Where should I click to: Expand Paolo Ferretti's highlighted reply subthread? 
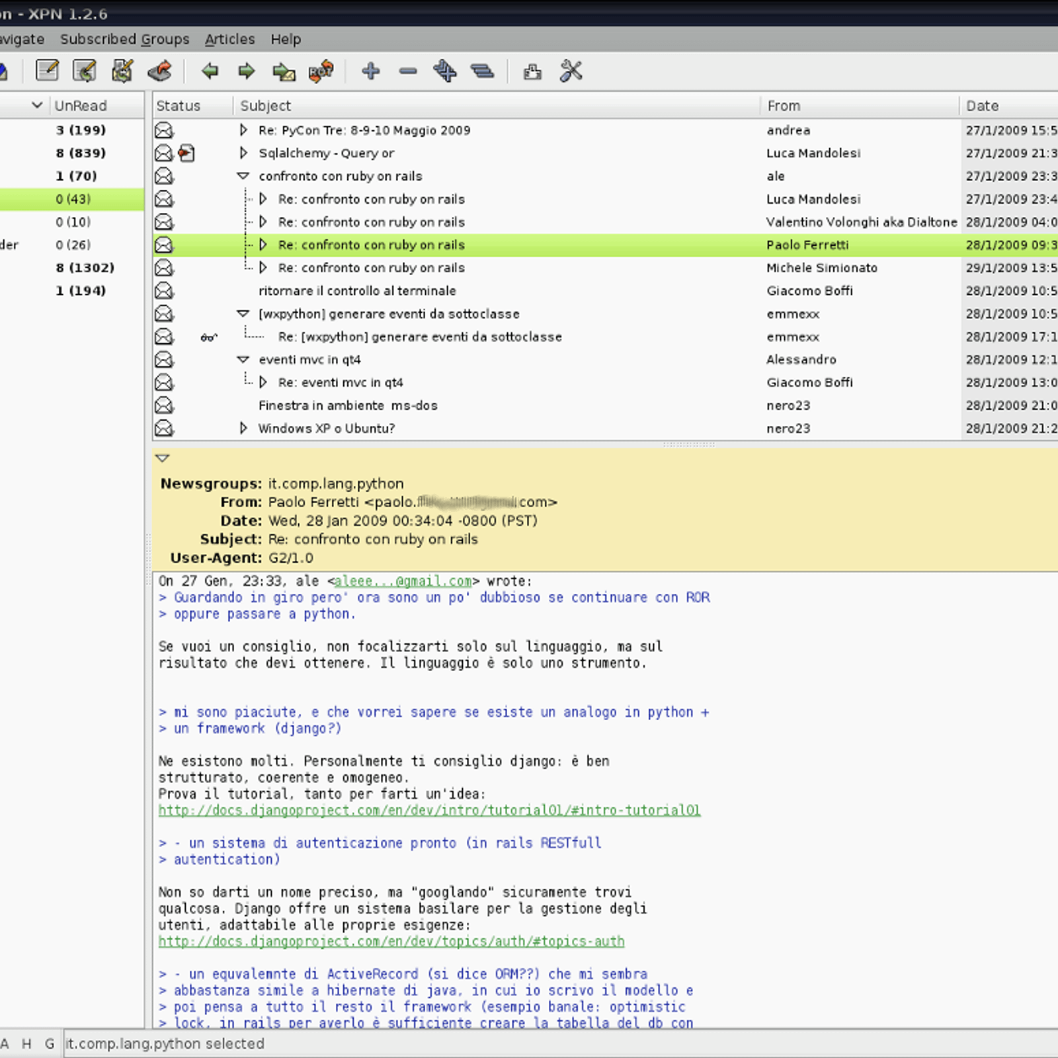[263, 245]
